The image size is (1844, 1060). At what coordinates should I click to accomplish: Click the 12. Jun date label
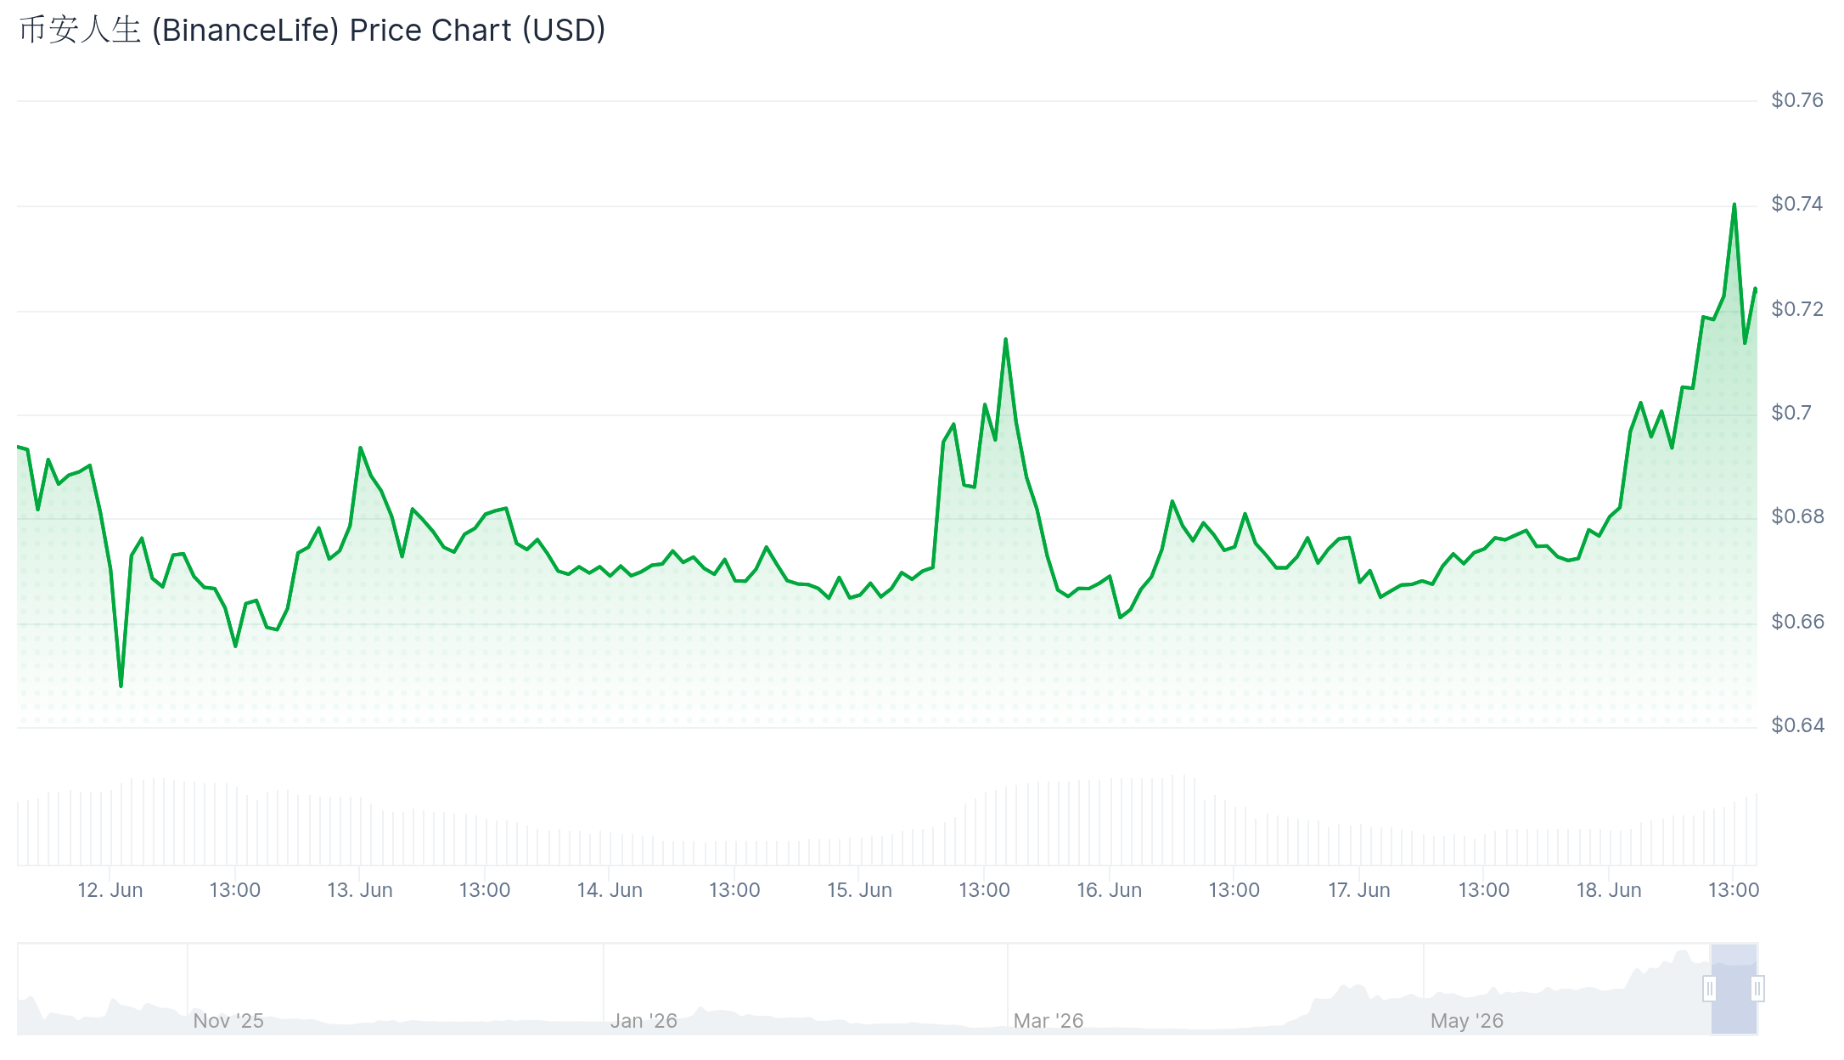tap(110, 890)
